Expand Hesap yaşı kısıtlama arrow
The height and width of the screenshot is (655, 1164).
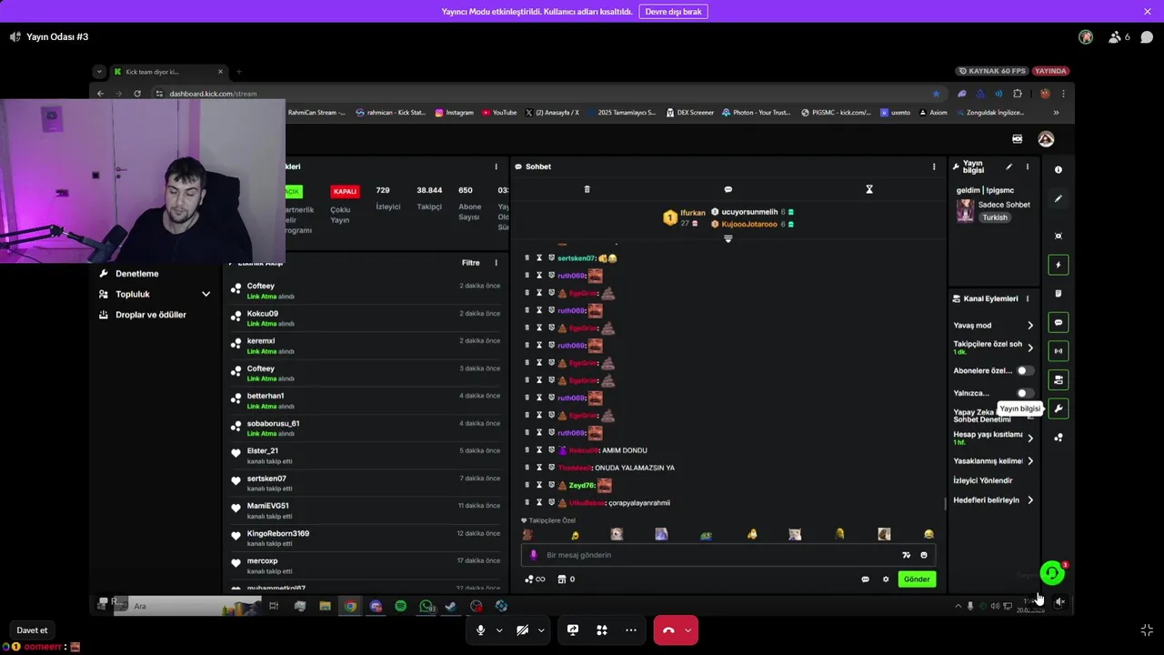coord(1029,438)
